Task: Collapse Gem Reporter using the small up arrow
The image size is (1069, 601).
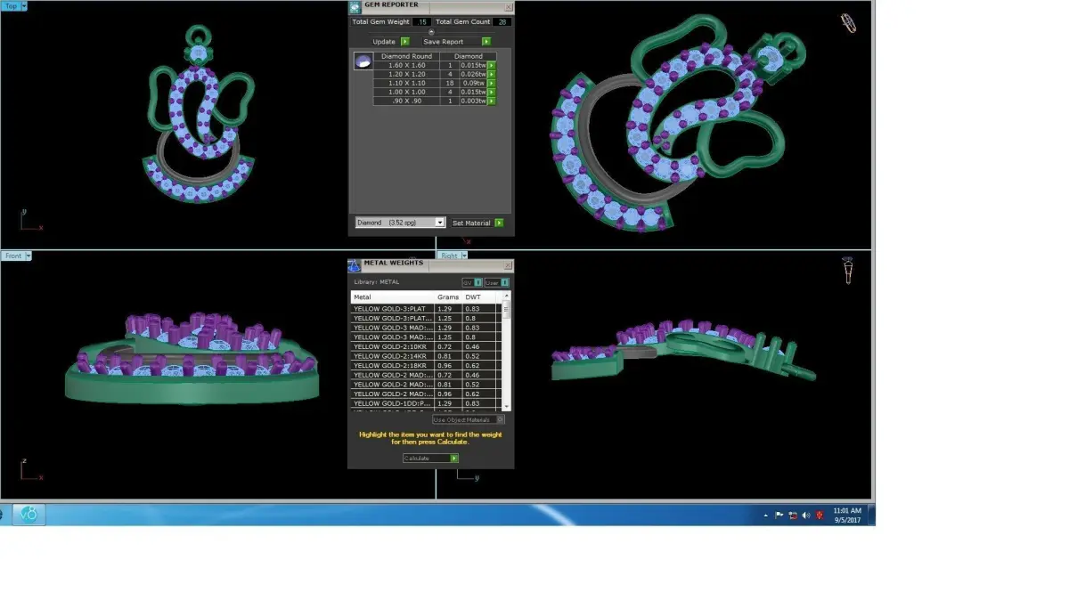Action: (x=431, y=32)
